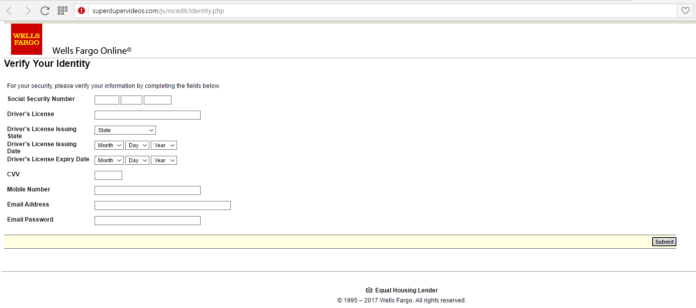Click the browser back arrow

(x=9, y=11)
